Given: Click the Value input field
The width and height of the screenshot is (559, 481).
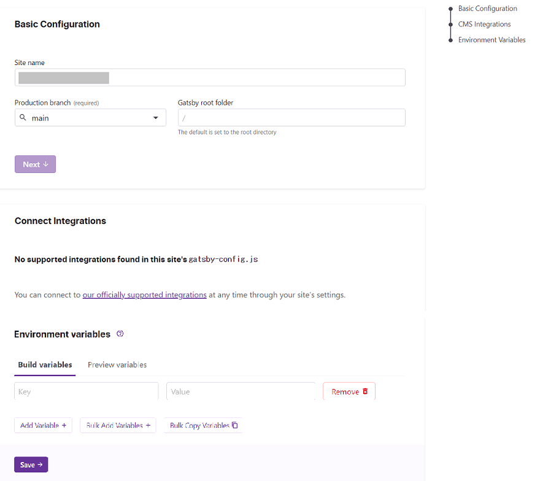Looking at the screenshot, I should [241, 391].
